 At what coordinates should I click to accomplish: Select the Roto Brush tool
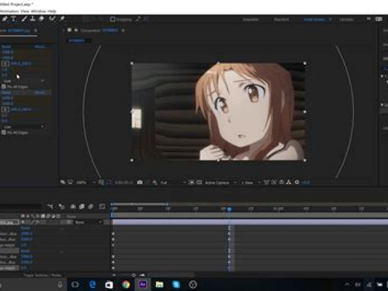point(52,19)
